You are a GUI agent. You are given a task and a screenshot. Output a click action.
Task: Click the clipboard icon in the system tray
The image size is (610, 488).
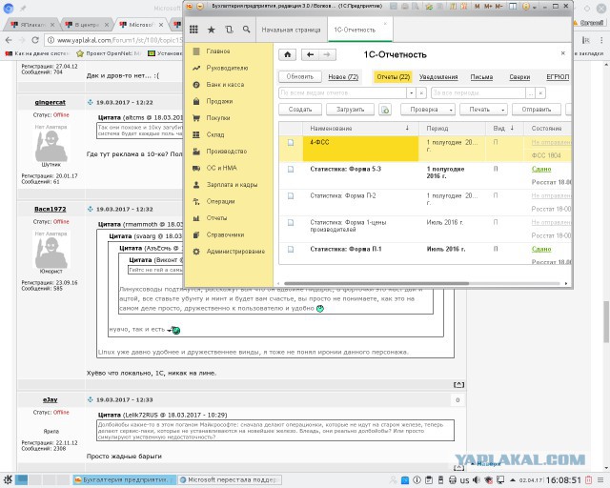tap(429, 479)
